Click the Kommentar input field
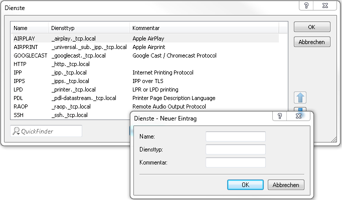342x200 pixels. click(x=235, y=162)
